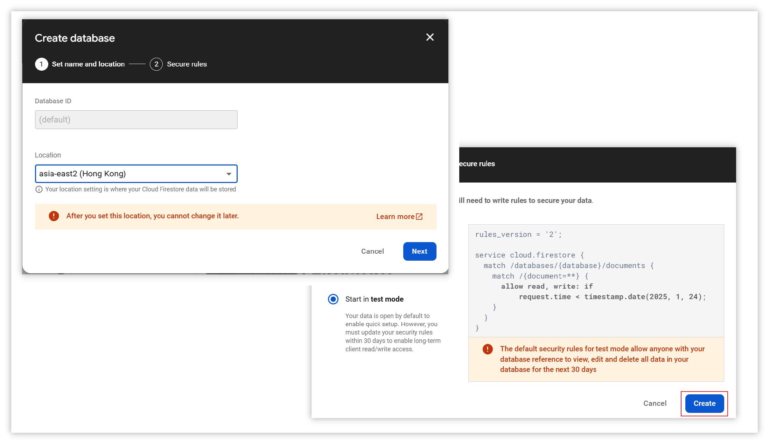Click the red location warning icon
Viewport: 769px width, 444px height.
(54, 216)
